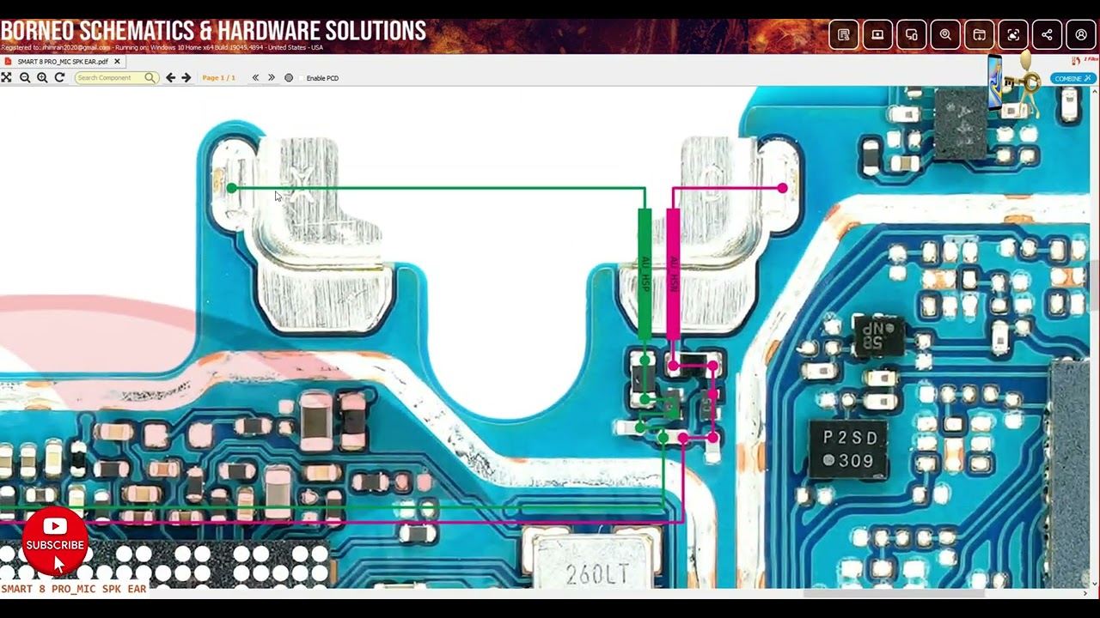Viewport: 1100px width, 618px height.
Task: Click the devices icon in header
Action: tap(912, 35)
